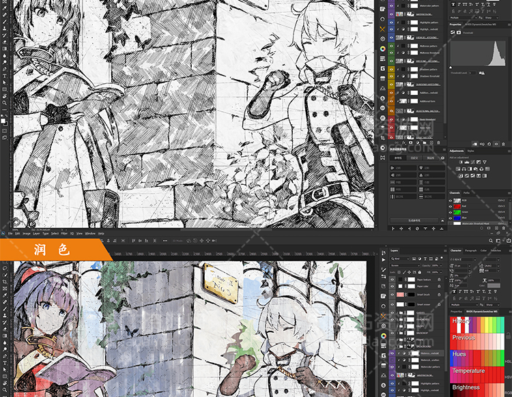Add Brightness/Contrast adjustment from Adjustments panel
Screen dimensions: 512x397
(x=461, y=162)
